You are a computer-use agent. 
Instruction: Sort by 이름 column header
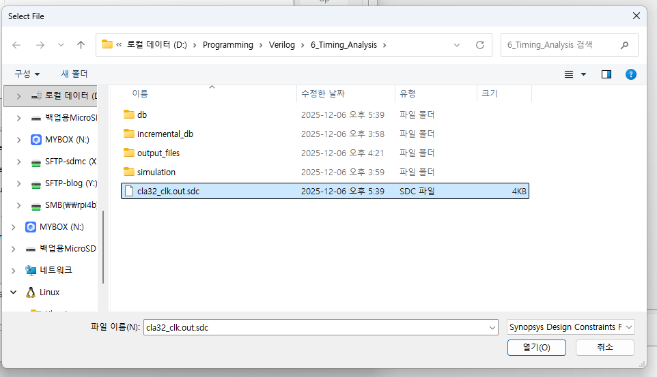coord(140,93)
